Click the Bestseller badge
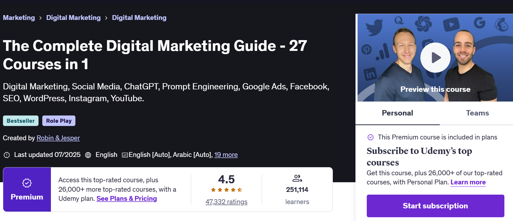This screenshot has width=513, height=221. coord(21,121)
